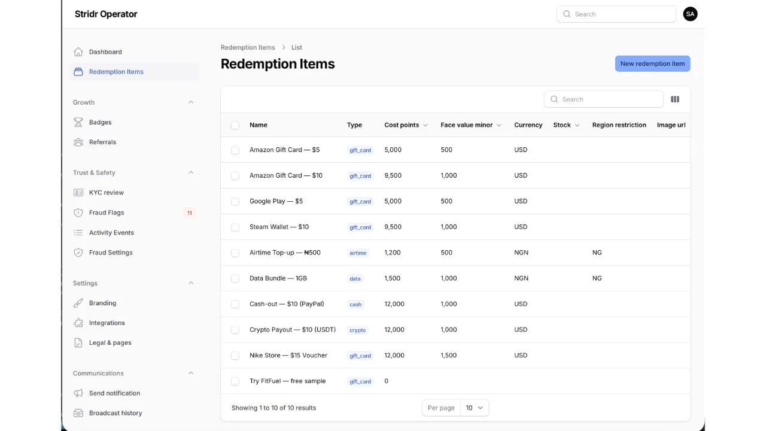This screenshot has height=431, width=766.
Task: Collapse the Trust & Safety section
Action: [x=191, y=172]
